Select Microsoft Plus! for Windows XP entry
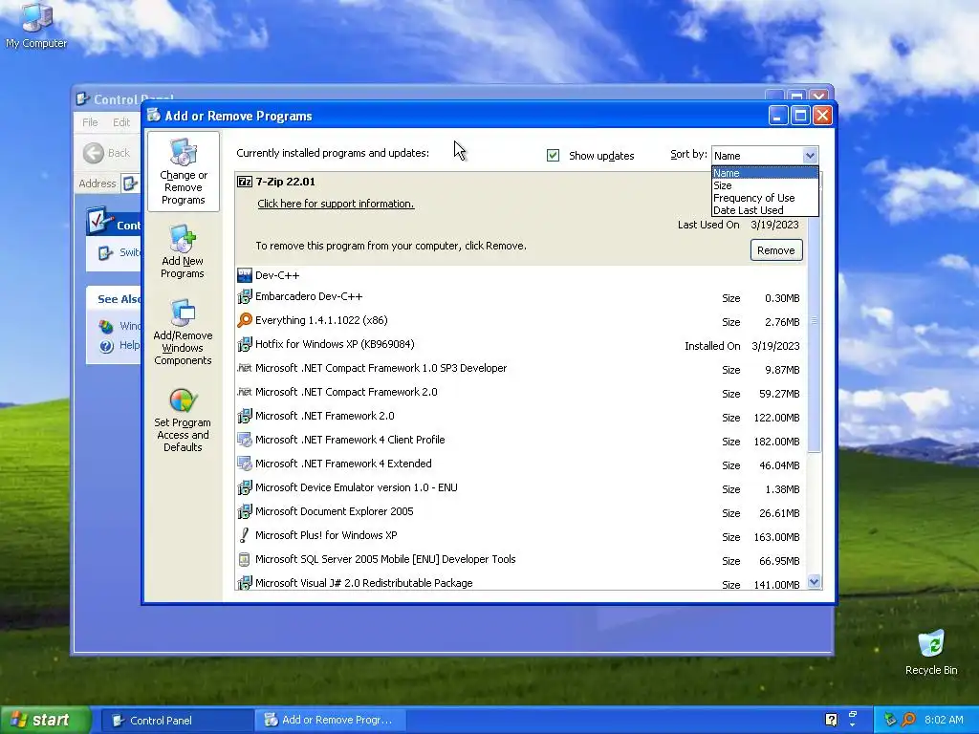979x734 pixels. click(x=521, y=535)
